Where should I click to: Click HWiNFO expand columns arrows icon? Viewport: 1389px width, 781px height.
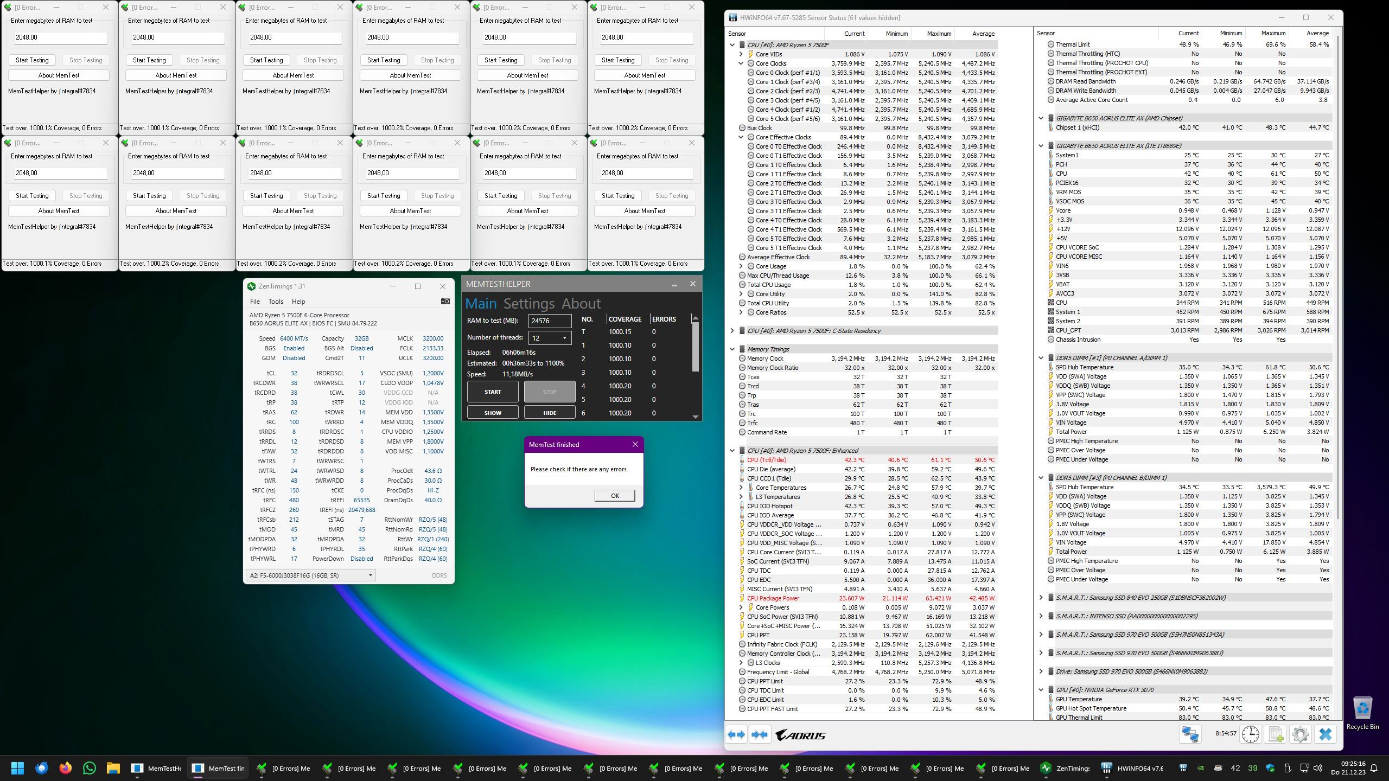coord(736,735)
